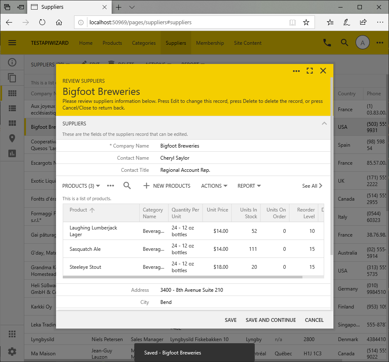Viewport: 389px width, 362px height.
Task: Add page to favorites with star icon
Action: (306, 22)
